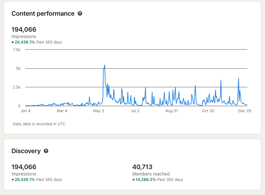This screenshot has height=195, width=265.
Task: Click the growth arrow in the Discovery impressions stat
Action: coord(13,179)
